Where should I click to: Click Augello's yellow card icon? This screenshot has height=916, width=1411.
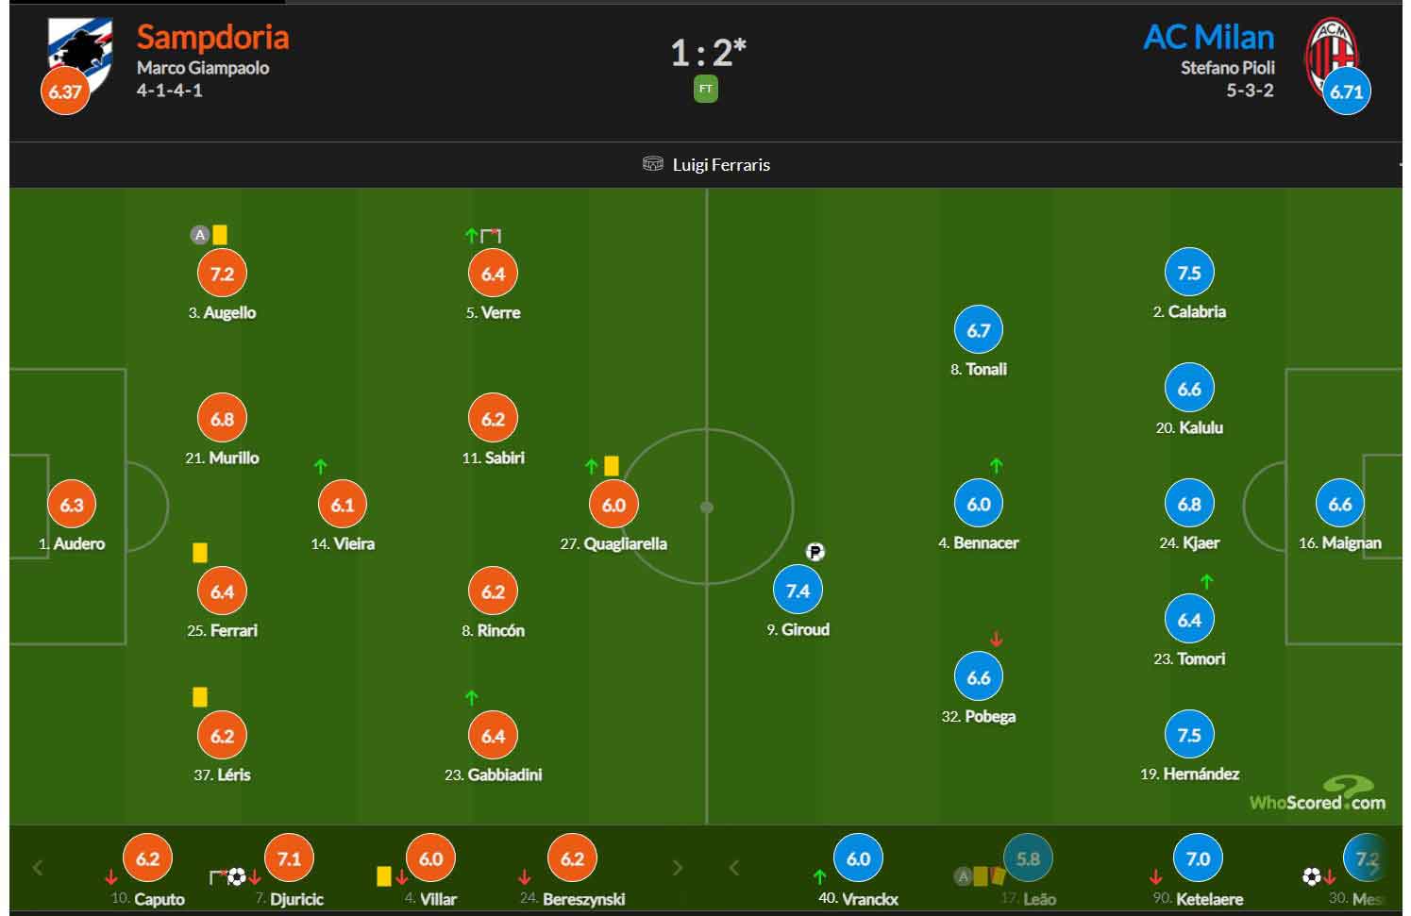click(220, 235)
